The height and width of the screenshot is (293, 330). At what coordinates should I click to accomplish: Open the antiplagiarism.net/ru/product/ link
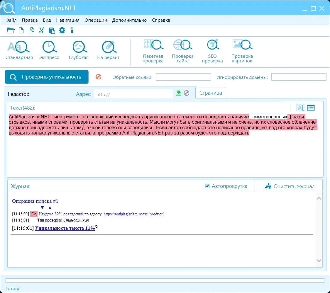(x=133, y=214)
